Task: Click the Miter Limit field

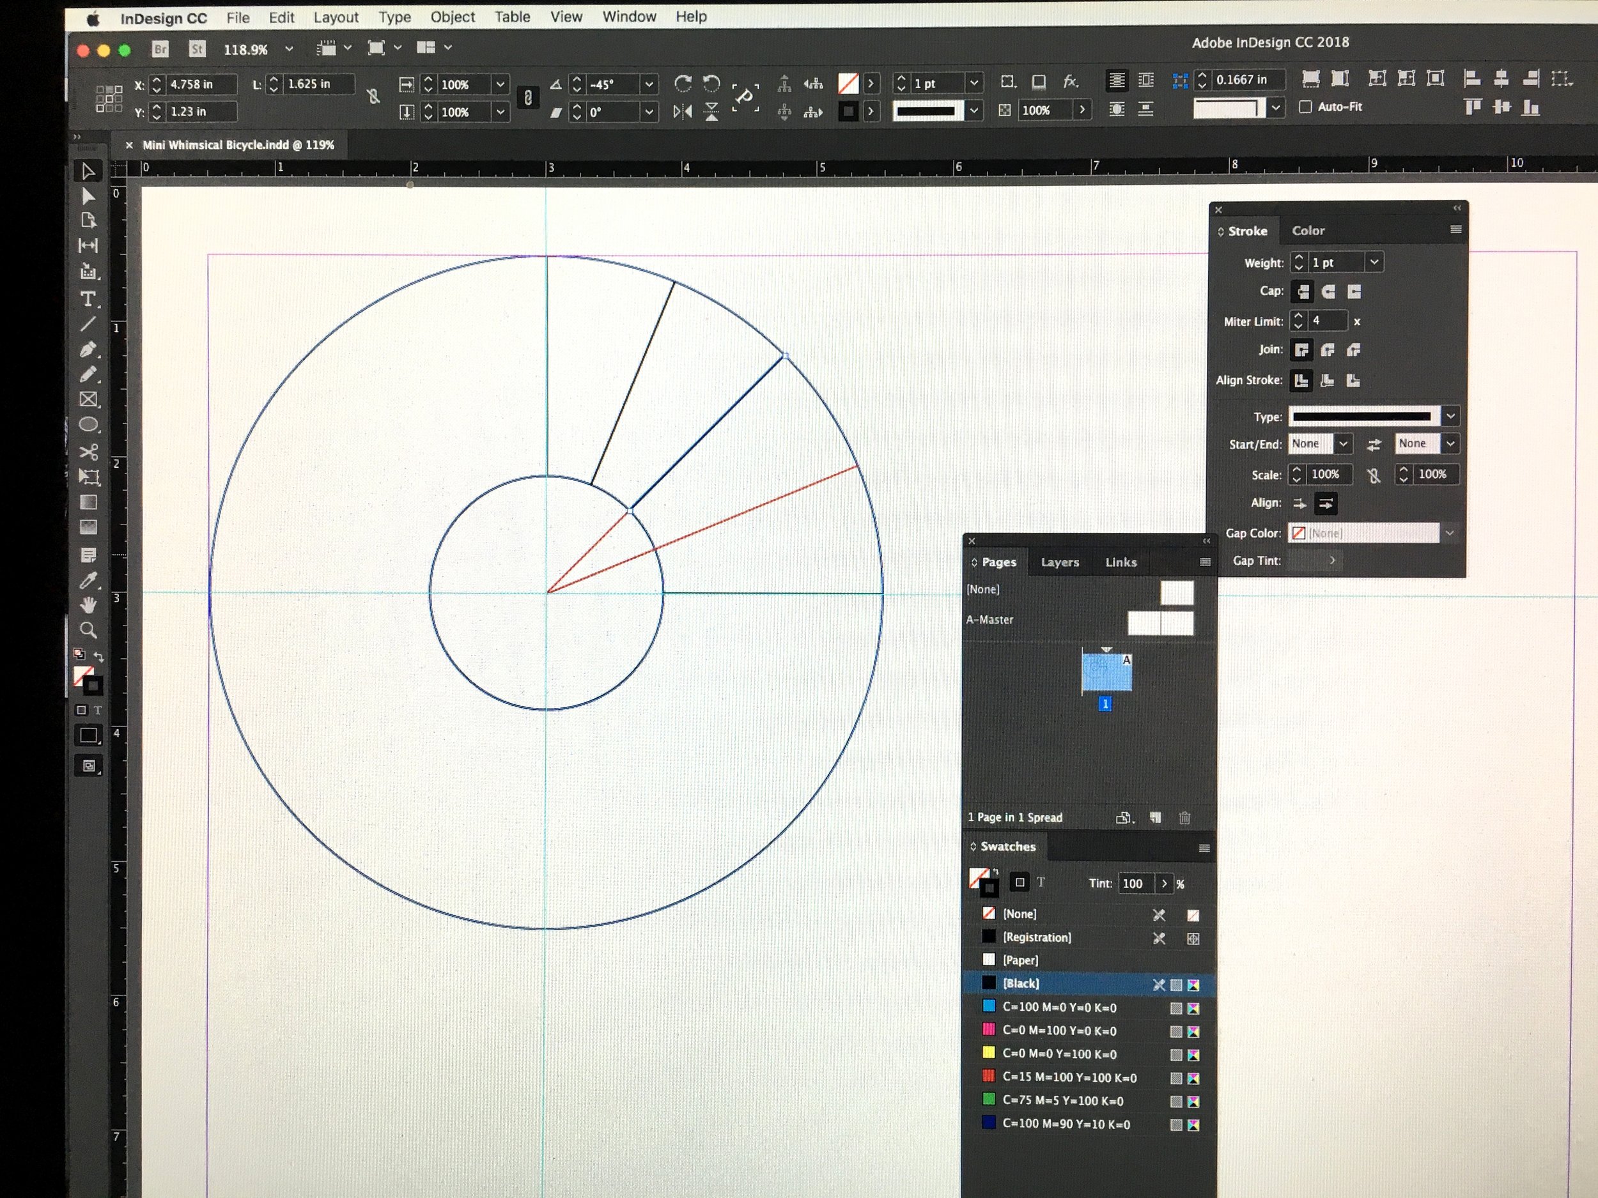Action: [x=1328, y=321]
